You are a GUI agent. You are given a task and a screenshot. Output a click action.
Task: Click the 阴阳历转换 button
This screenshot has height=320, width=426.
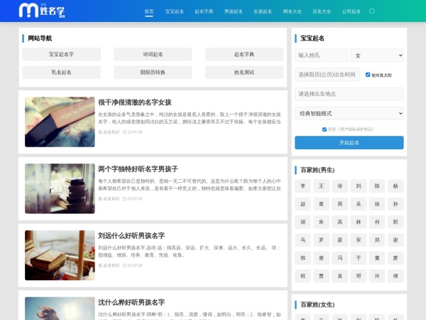(x=153, y=73)
